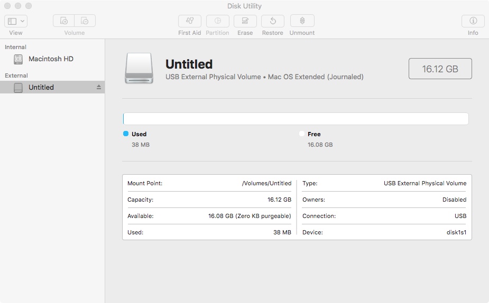Click the Remove Volume icon
Screen dimensions: 489x303
click(85, 21)
